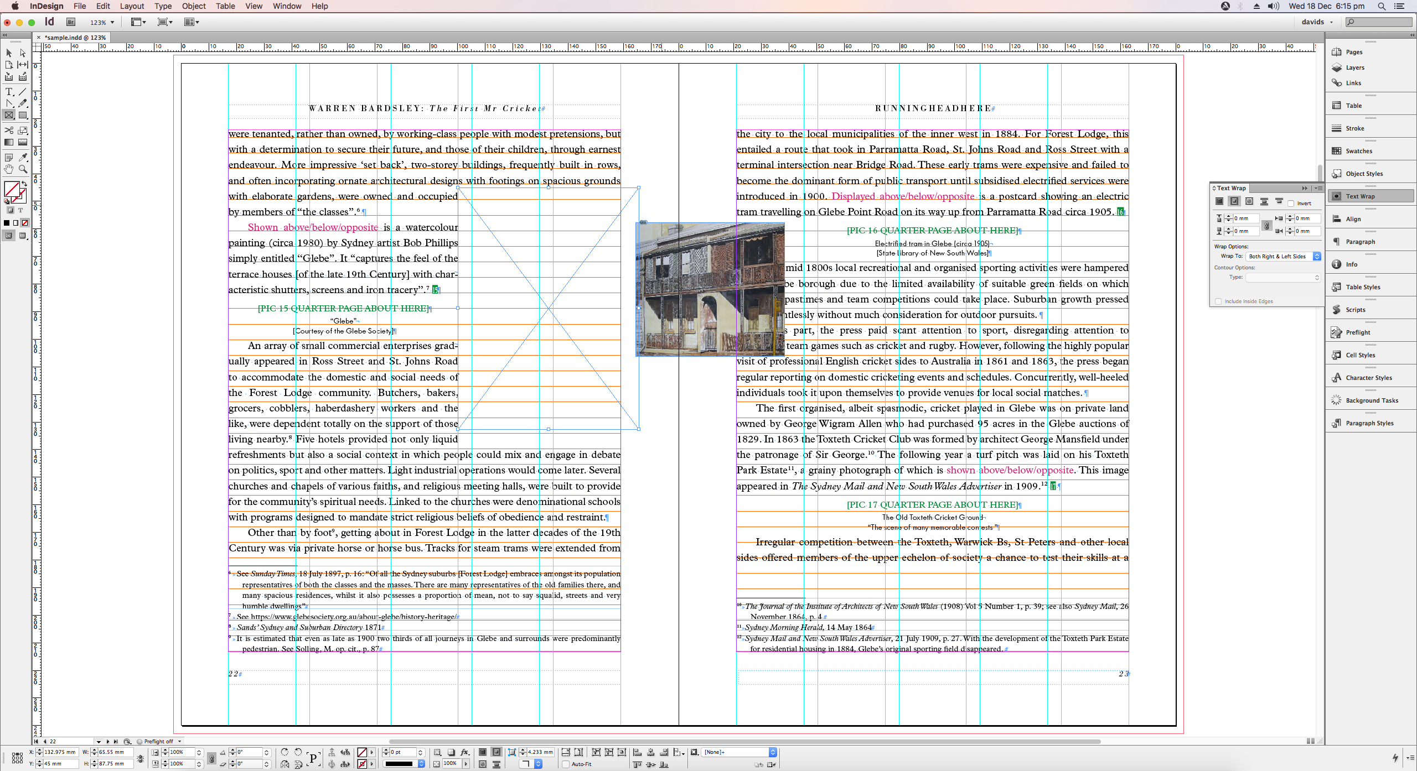
Task: Choose the Hand tool
Action: point(9,169)
